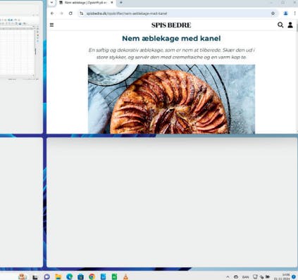This screenshot has width=298, height=280.
Task: Expand the tab search dropdown arrow
Action: click(51, 3)
